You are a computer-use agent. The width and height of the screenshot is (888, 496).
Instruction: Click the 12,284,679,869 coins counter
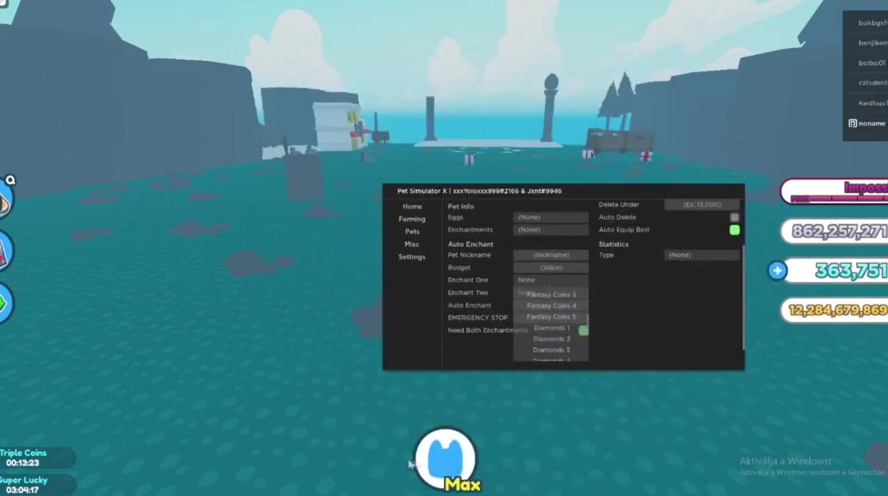(835, 310)
